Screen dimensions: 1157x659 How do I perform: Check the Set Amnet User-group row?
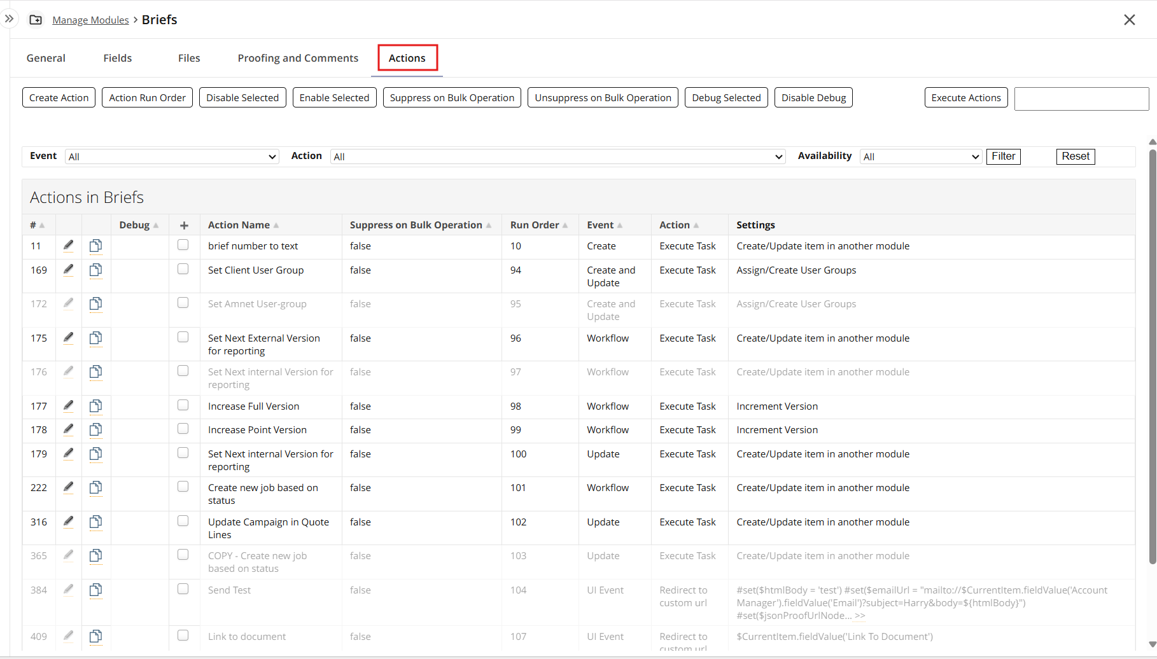pos(183,303)
